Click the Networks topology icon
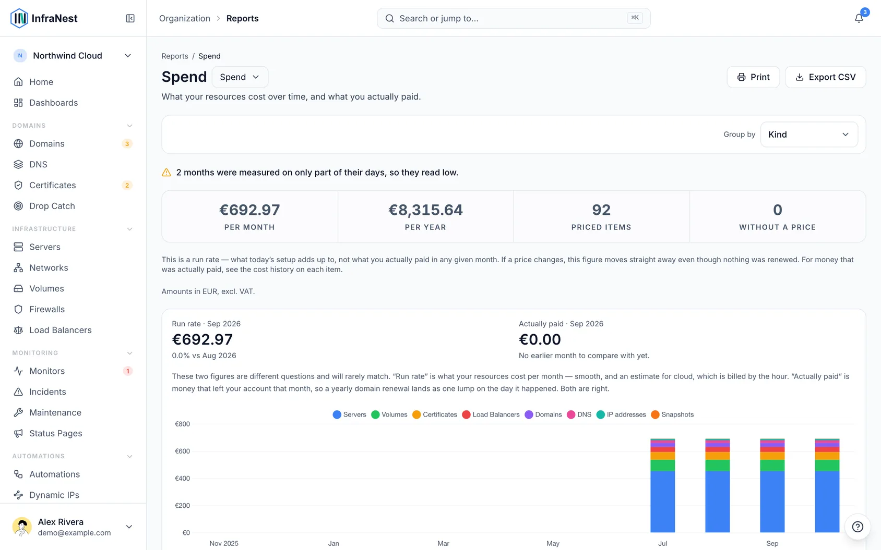 tap(18, 267)
